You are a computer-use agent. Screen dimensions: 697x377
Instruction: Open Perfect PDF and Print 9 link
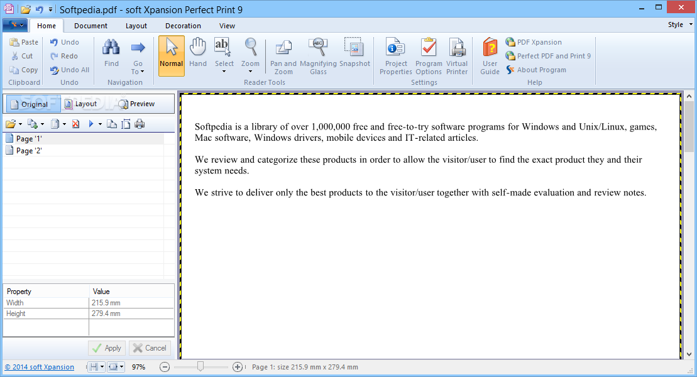click(548, 56)
